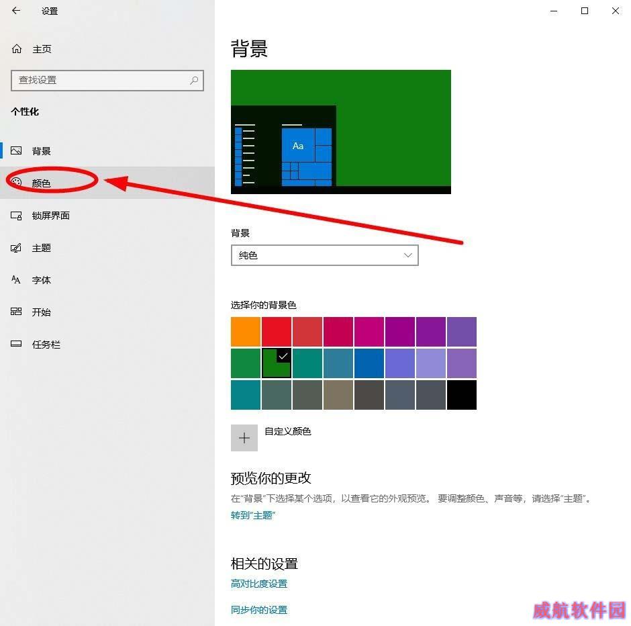Click the 锁屏界面 monitor-lock icon
This screenshot has height=626, width=631.
[16, 216]
